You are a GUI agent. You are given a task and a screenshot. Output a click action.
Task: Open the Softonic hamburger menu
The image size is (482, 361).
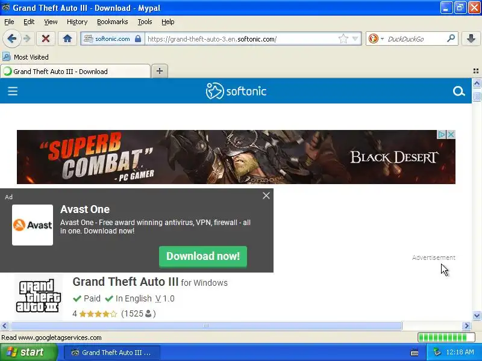pyautogui.click(x=13, y=91)
